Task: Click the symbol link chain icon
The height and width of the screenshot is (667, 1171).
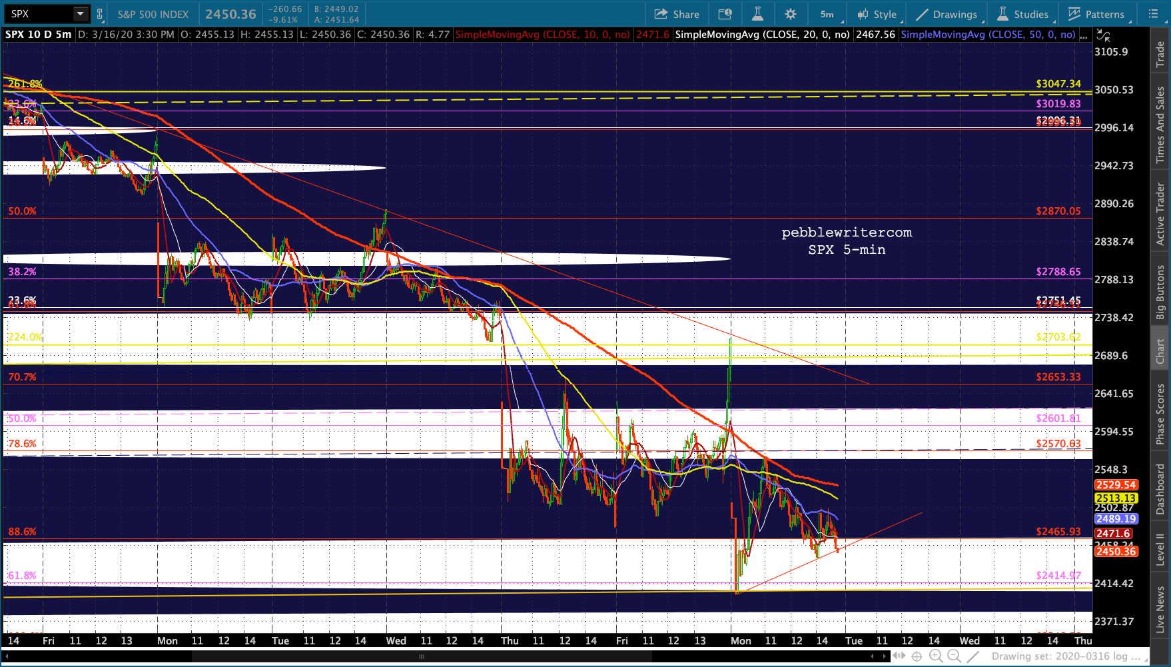Action: coord(100,14)
